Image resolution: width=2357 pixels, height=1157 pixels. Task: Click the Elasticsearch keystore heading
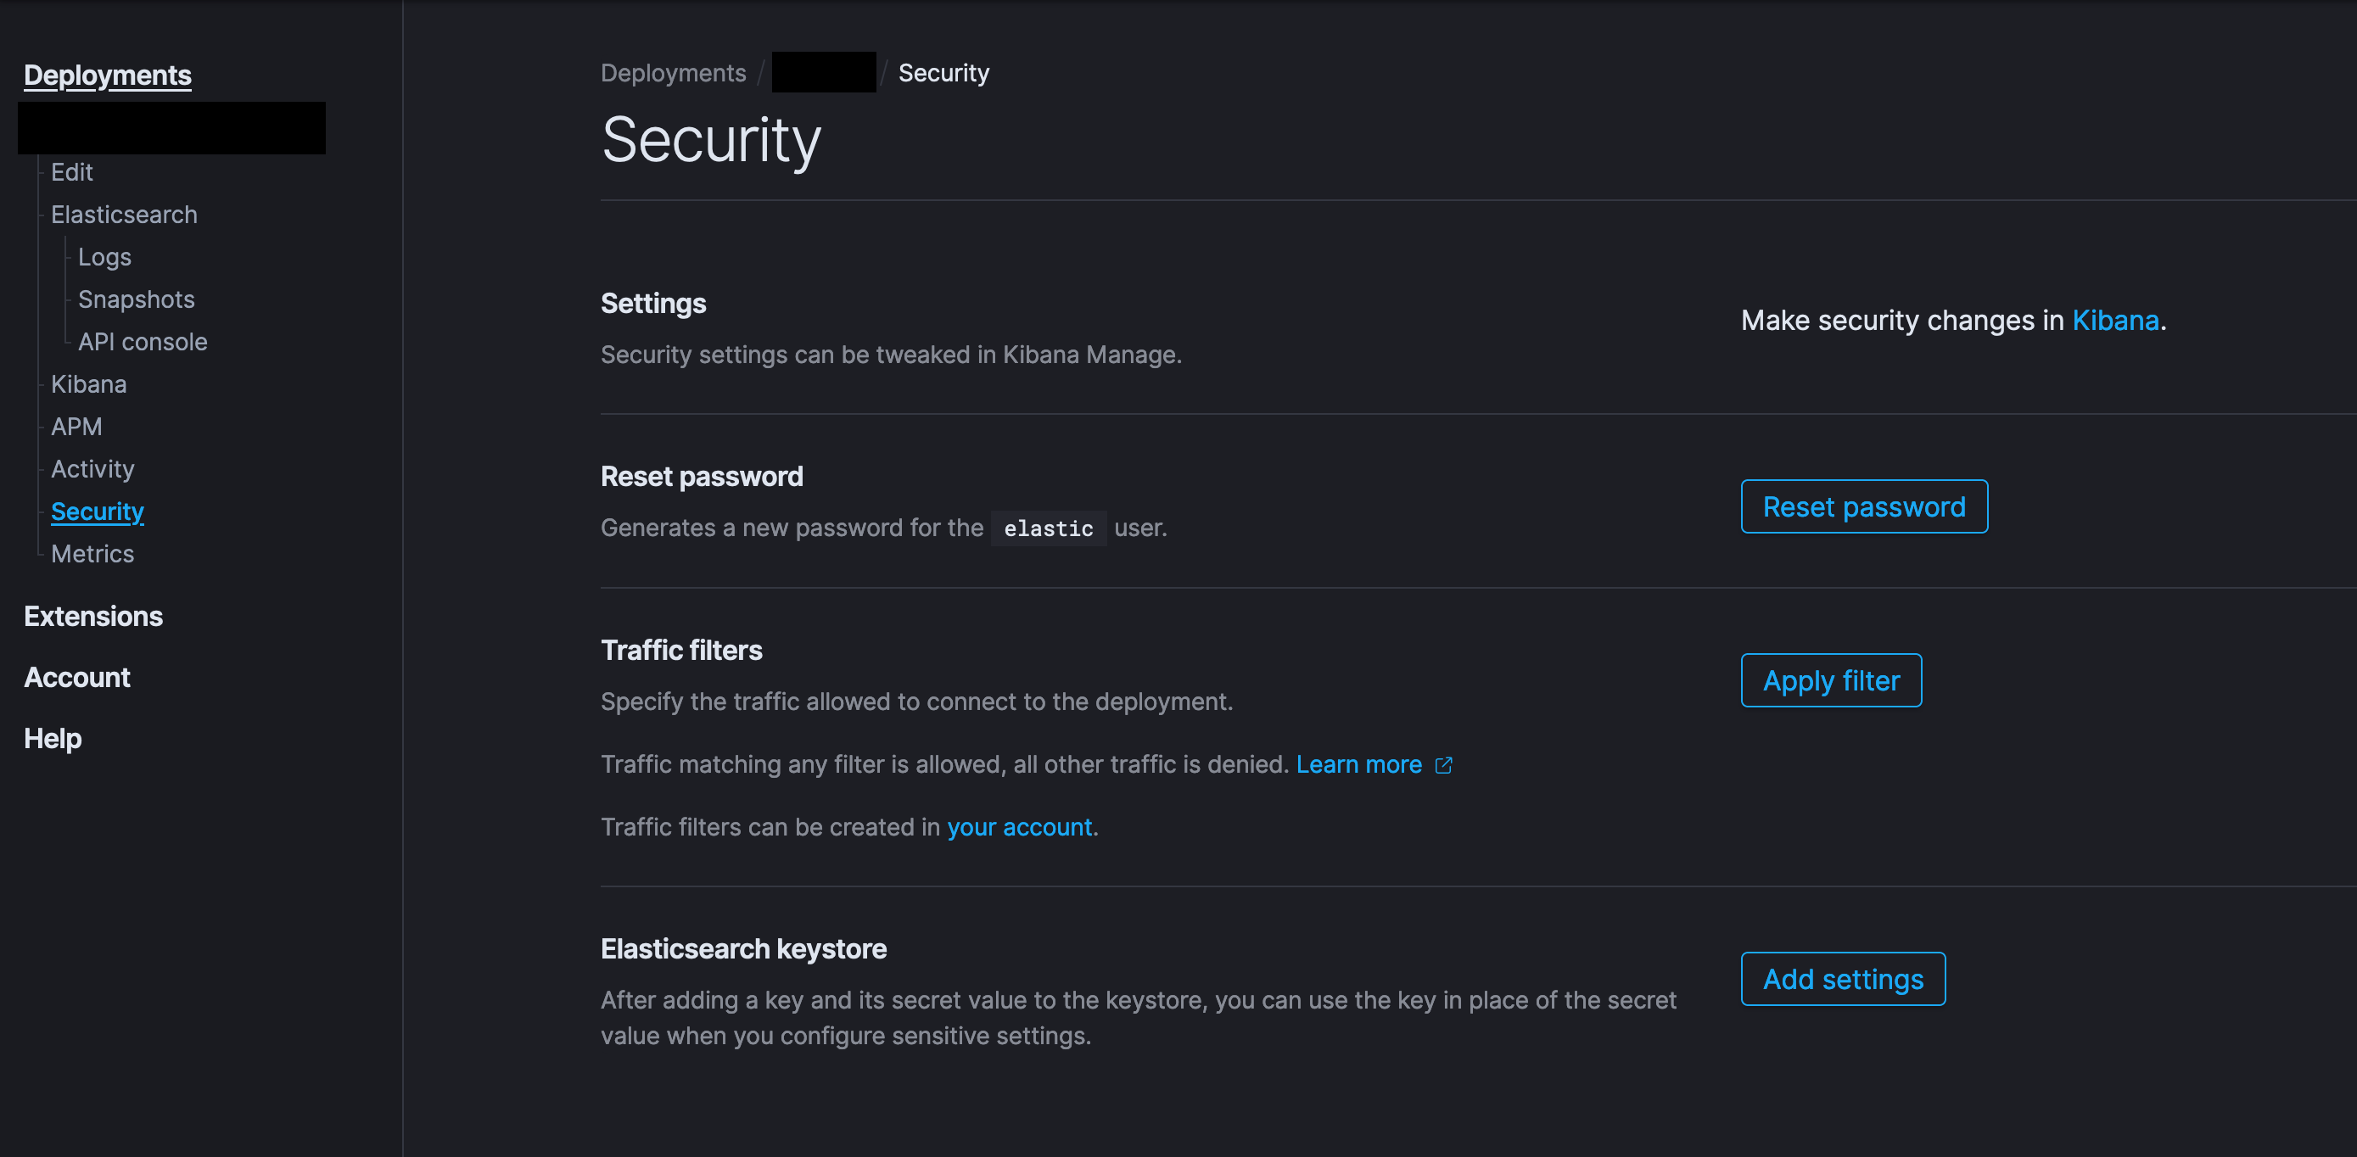(x=744, y=949)
